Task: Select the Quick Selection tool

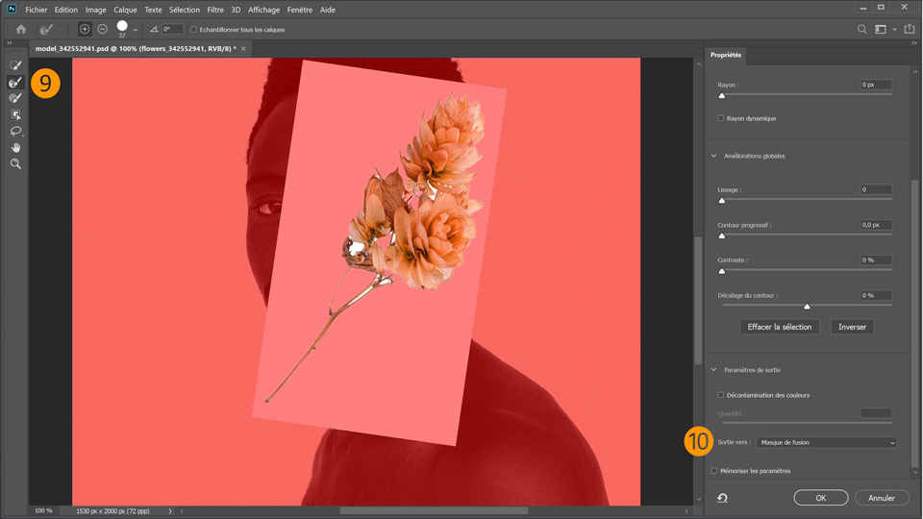Action: tap(16, 66)
